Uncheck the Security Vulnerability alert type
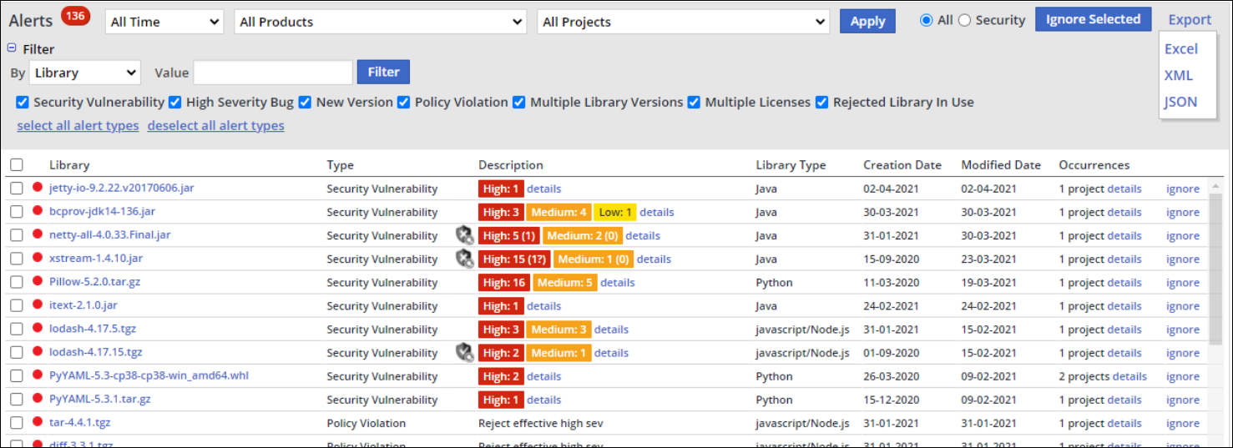Image resolution: width=1233 pixels, height=448 pixels. coord(23,103)
